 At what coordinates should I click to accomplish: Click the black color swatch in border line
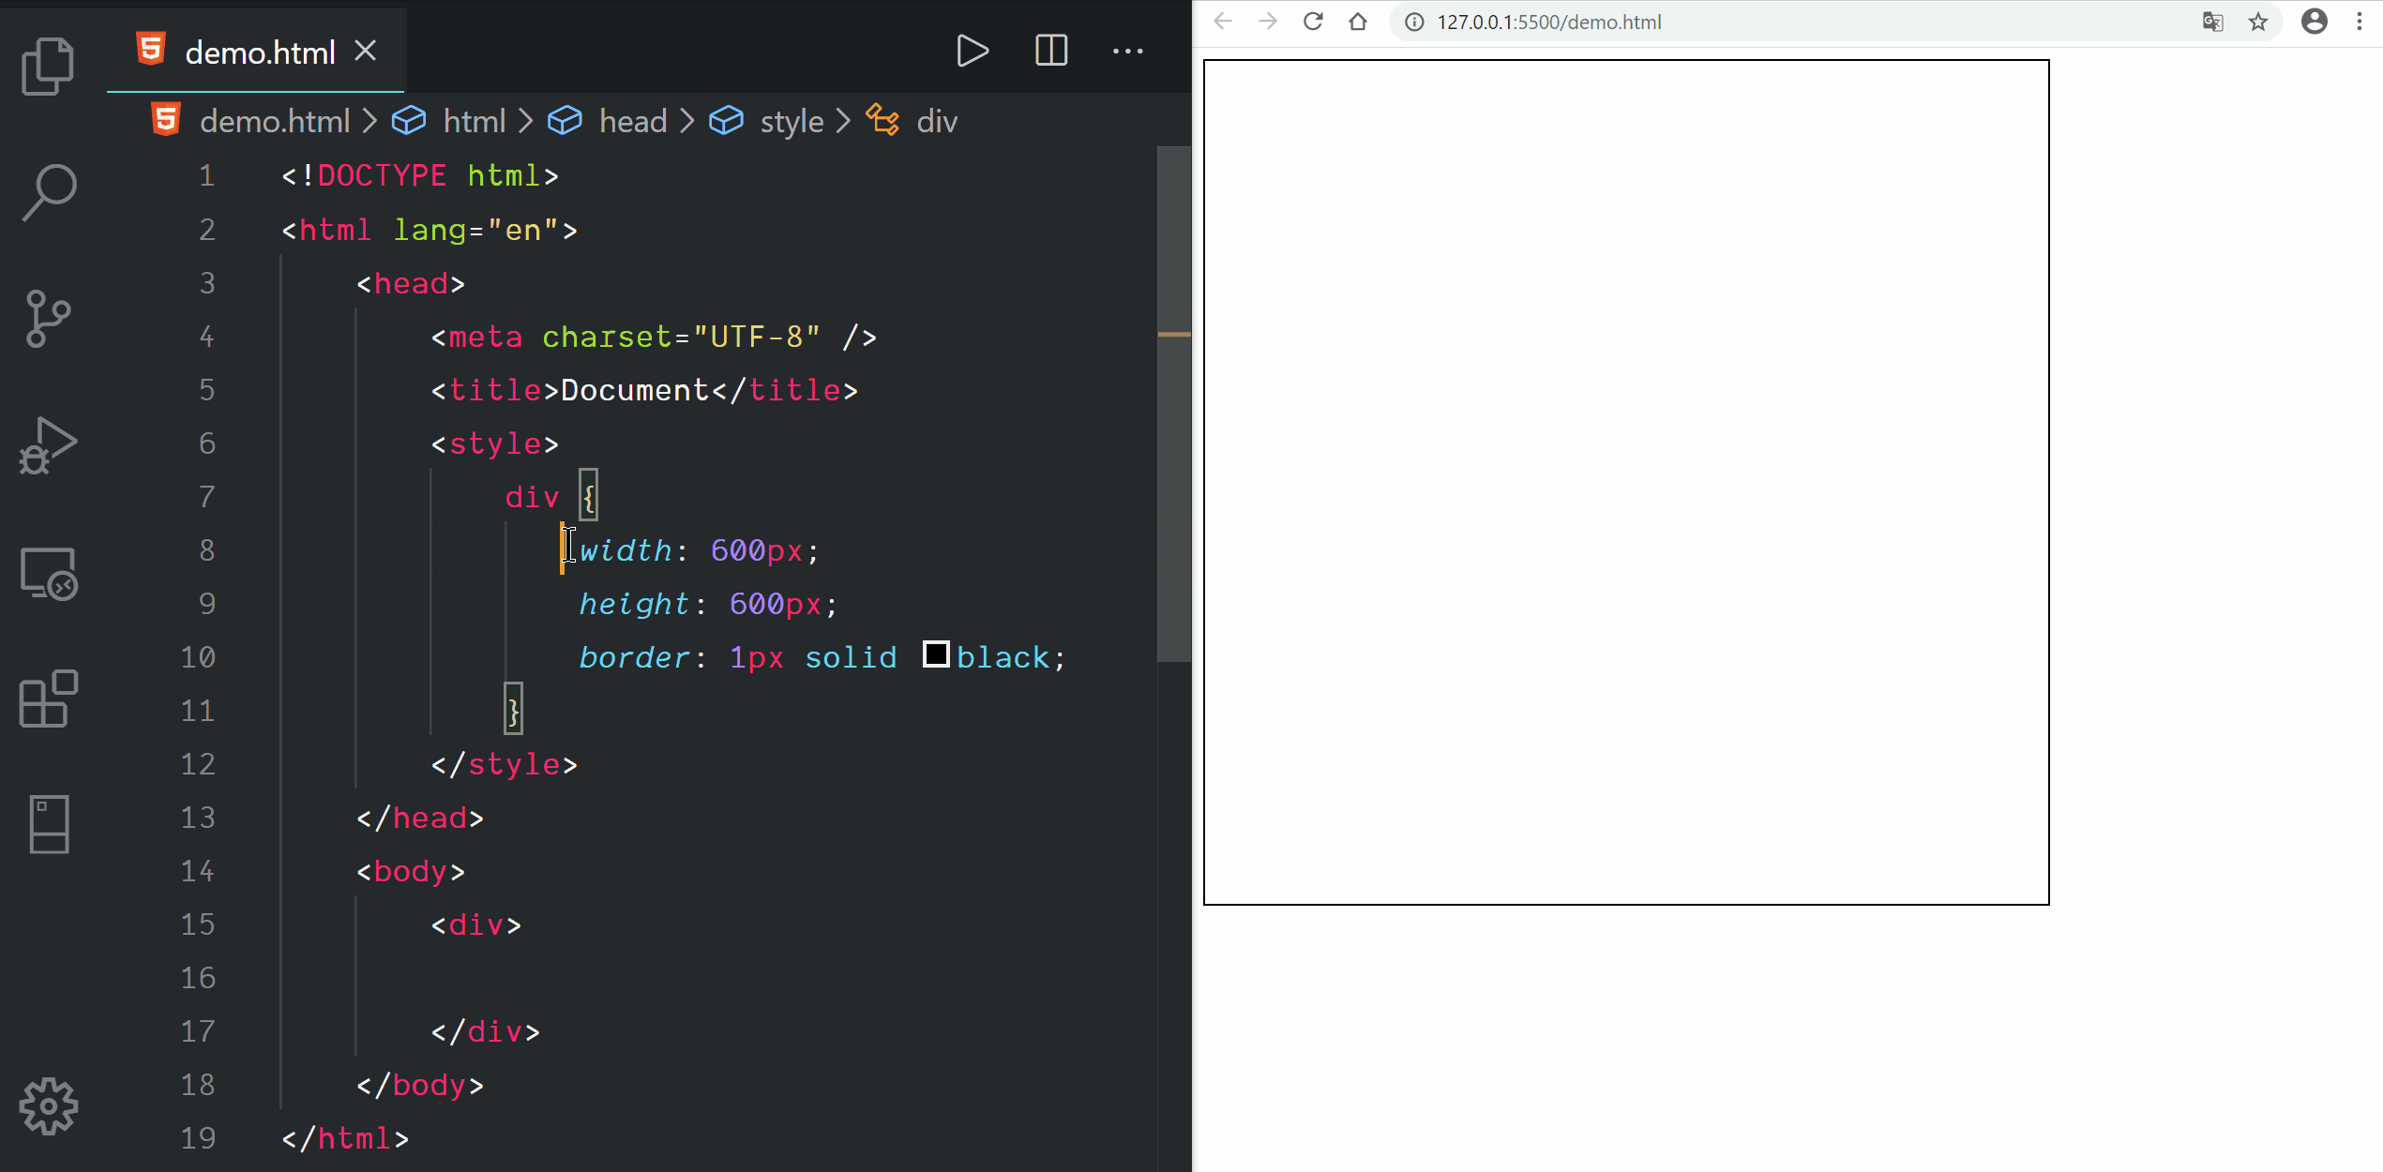[x=936, y=654]
